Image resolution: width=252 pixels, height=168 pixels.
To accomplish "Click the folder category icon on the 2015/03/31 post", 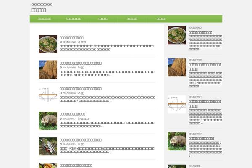I will coord(79,144).
